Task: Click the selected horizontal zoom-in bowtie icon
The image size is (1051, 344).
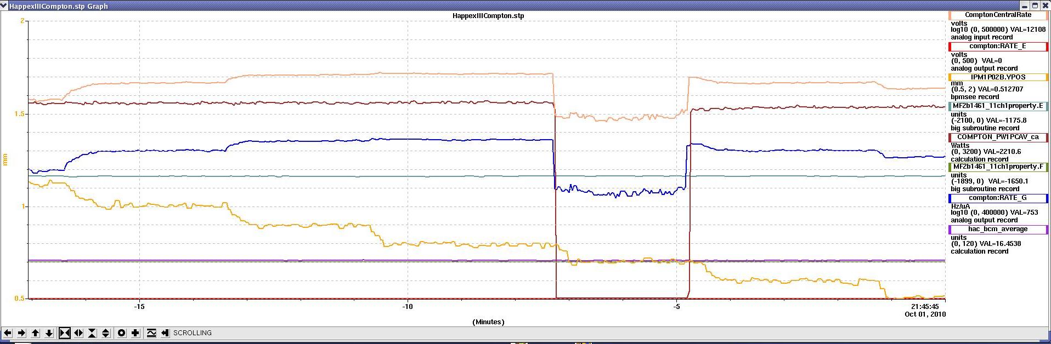Action: pyautogui.click(x=65, y=333)
